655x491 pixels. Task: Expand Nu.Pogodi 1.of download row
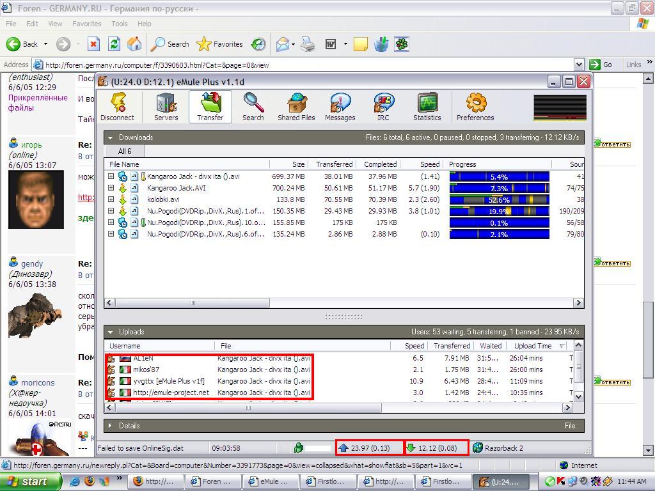click(111, 211)
